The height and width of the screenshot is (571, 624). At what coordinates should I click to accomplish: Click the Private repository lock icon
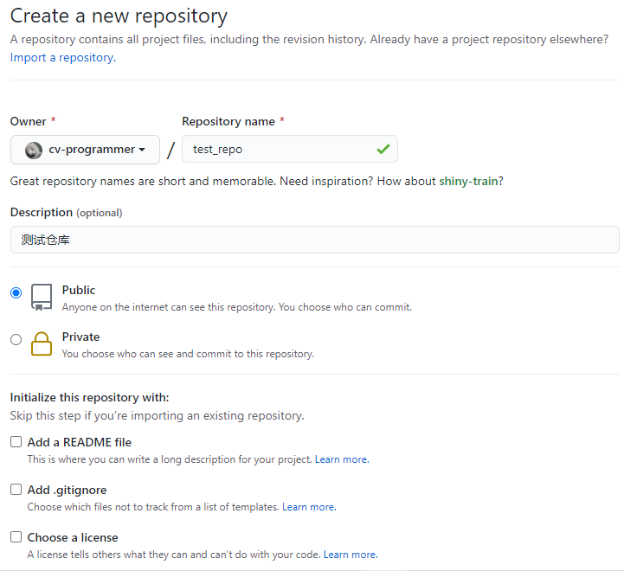click(x=42, y=343)
